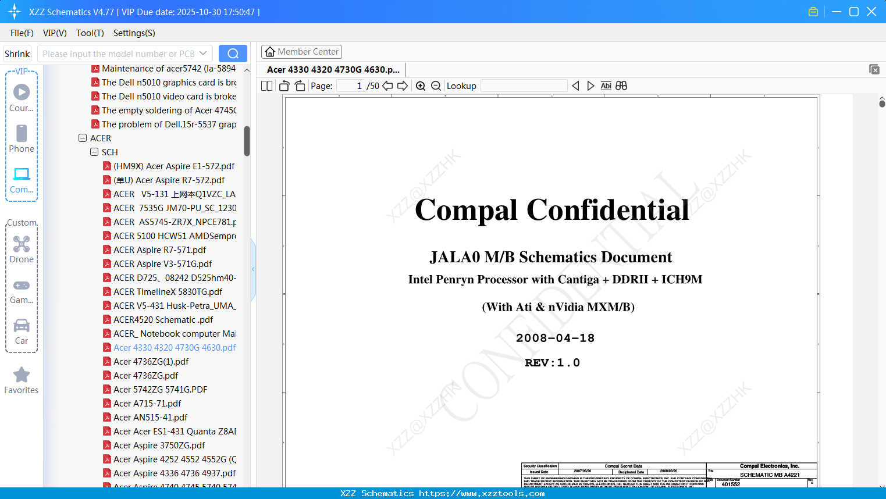
Task: Open Acer Aspire 3750ZG.pdf
Action: pyautogui.click(x=159, y=445)
